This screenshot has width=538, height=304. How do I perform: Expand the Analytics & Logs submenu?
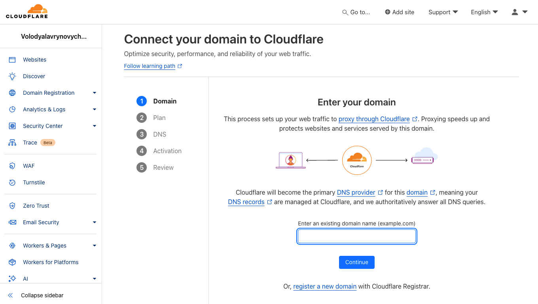click(x=95, y=109)
